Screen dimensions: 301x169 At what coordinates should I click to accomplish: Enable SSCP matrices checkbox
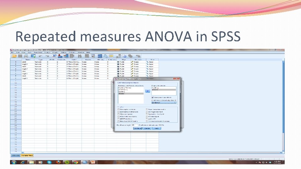point(119,119)
